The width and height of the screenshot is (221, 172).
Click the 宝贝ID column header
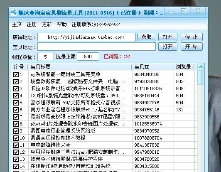pos(152,67)
